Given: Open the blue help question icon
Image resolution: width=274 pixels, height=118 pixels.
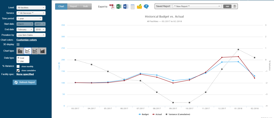Looking at the screenshot, I should (x=146, y=7).
